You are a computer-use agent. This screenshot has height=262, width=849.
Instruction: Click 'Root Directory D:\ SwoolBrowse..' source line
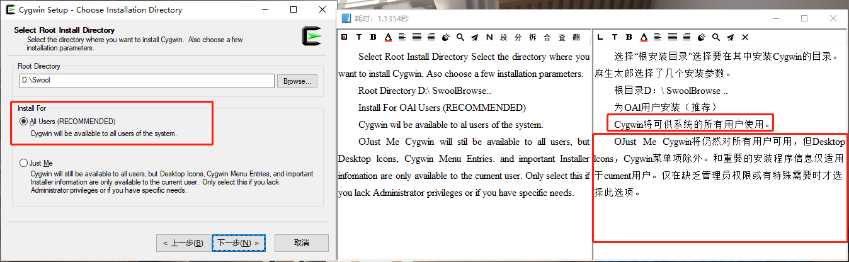[x=424, y=91]
